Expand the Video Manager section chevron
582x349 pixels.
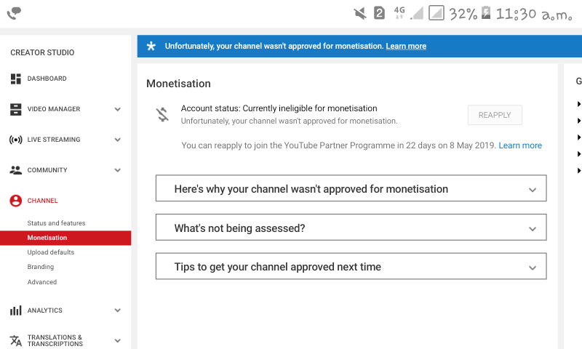tap(118, 109)
